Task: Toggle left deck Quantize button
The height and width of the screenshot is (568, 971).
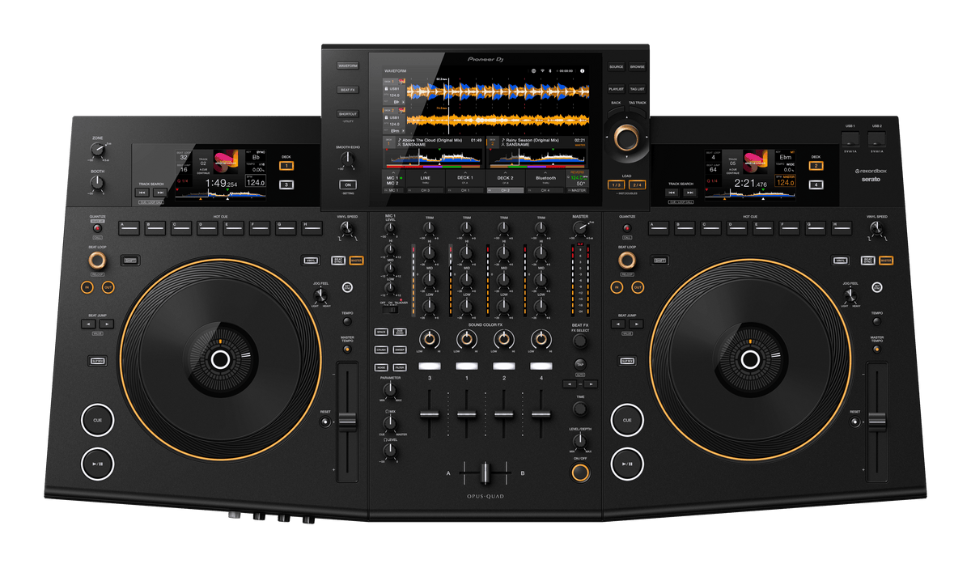Action: [x=97, y=229]
